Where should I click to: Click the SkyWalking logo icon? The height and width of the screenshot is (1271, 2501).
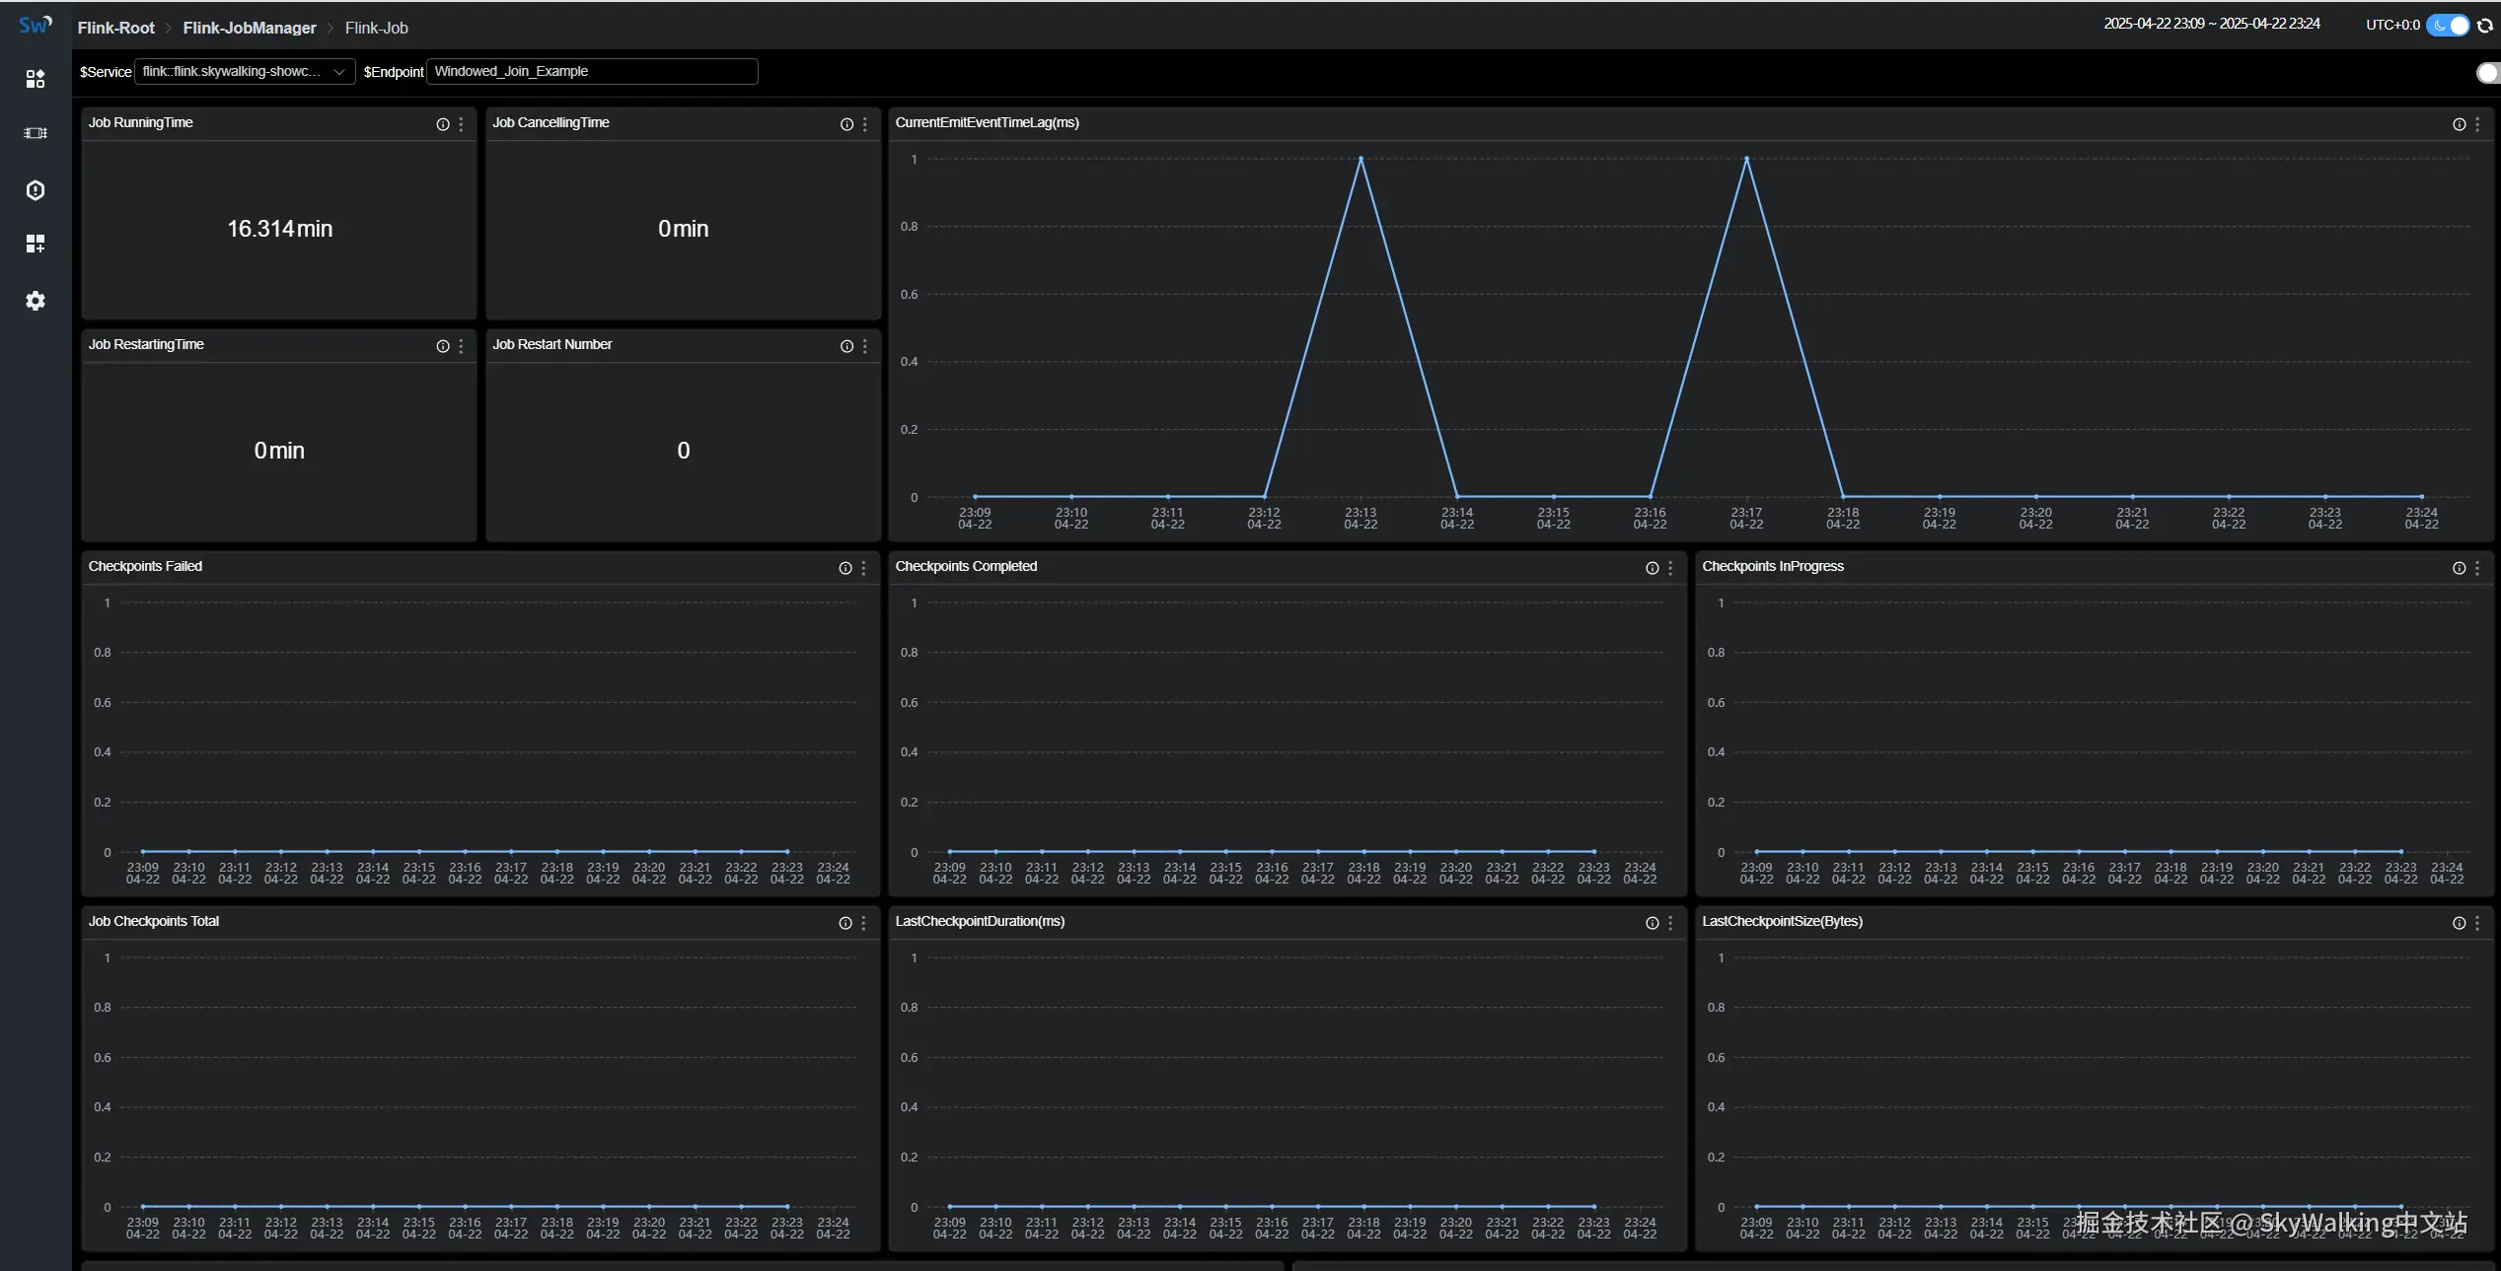(35, 26)
